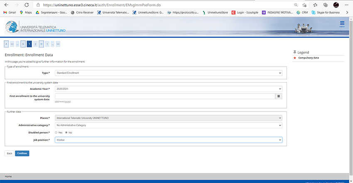Click the browser profile avatar icon

pos(336,5)
